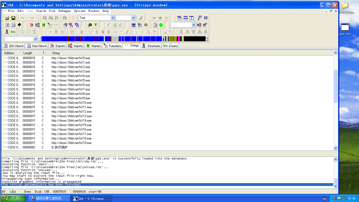The image size is (359, 202).
Task: Open the Debugger menu
Action: click(x=65, y=11)
